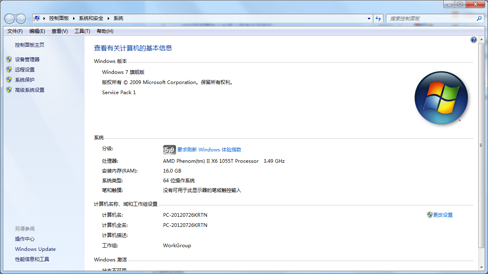Click the magnifier search icon
Image resolution: width=488 pixels, height=274 pixels.
(x=479, y=18)
